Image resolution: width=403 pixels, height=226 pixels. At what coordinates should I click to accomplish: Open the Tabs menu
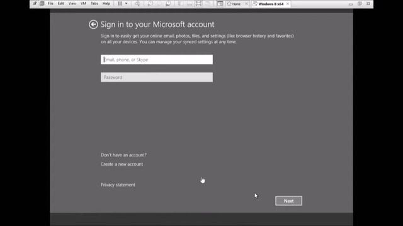click(94, 4)
